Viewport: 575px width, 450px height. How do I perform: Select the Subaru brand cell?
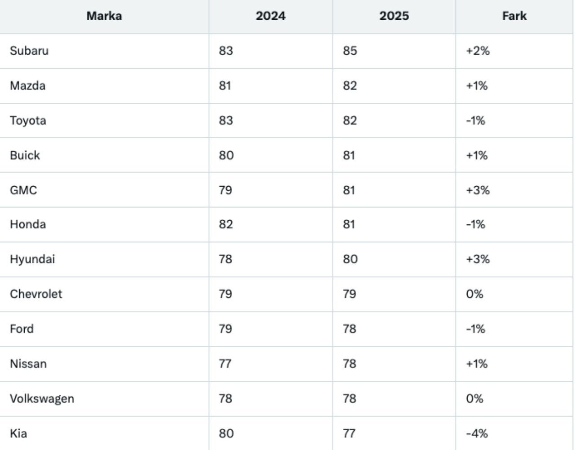(29, 51)
